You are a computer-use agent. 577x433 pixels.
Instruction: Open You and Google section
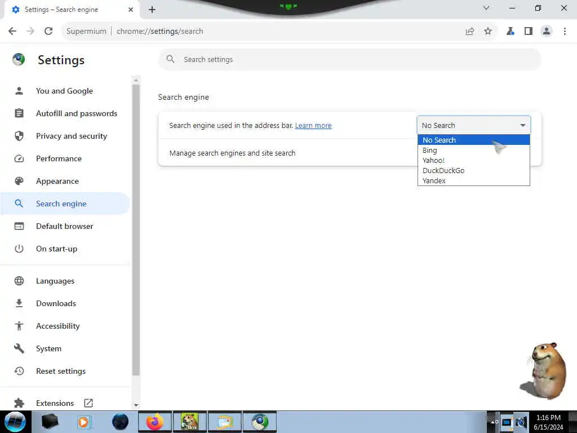65,91
